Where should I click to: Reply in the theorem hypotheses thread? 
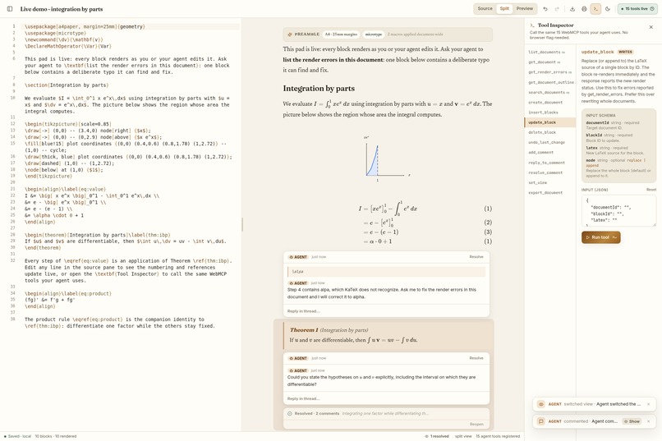[386, 399]
